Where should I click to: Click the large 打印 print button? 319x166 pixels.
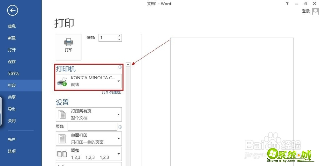pyautogui.click(x=69, y=47)
